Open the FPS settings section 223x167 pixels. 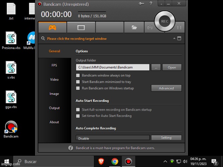[54, 65]
